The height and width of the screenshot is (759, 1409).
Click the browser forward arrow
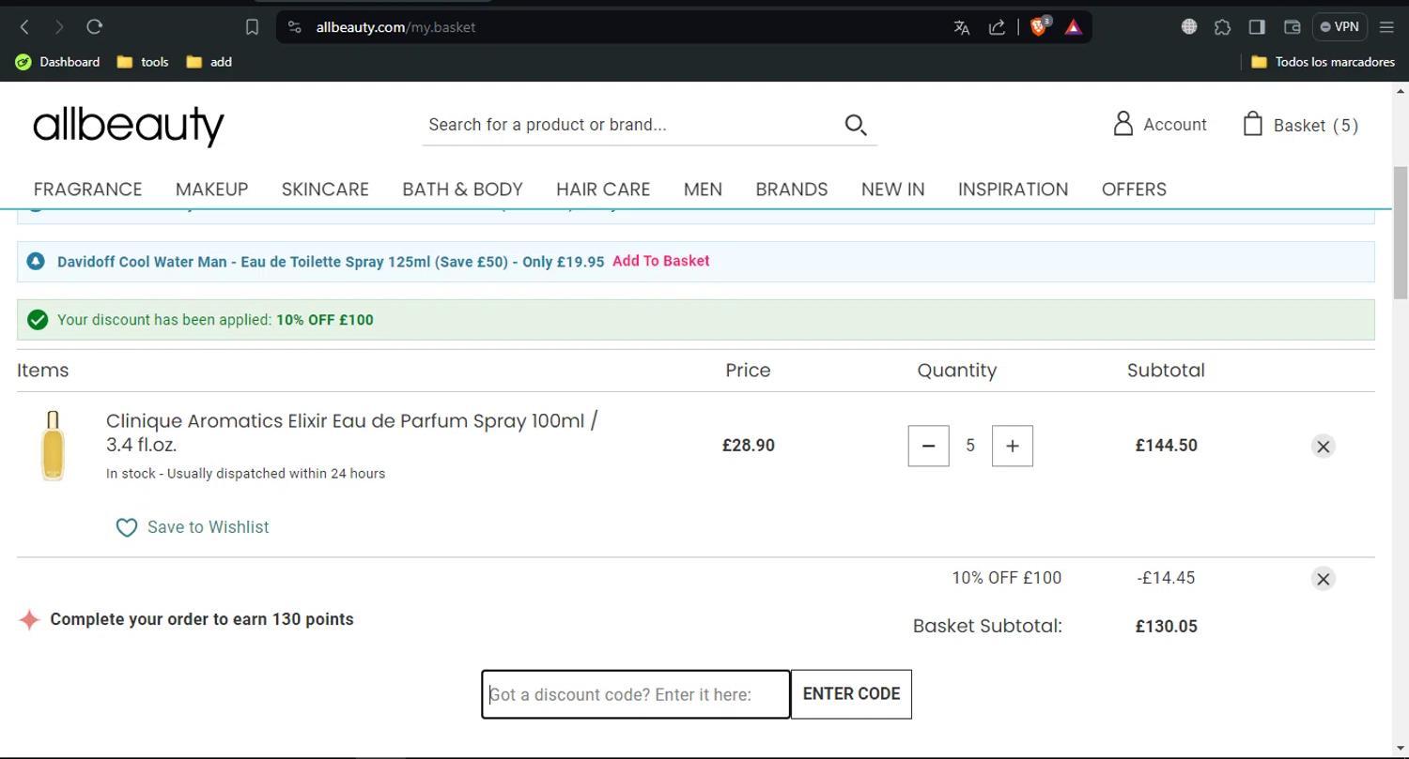coord(59,27)
